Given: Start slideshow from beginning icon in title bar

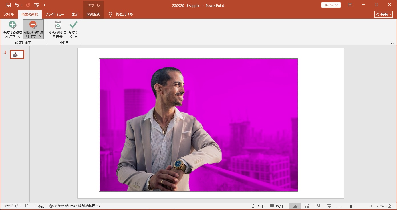Looking at the screenshot, I should (x=36, y=5).
